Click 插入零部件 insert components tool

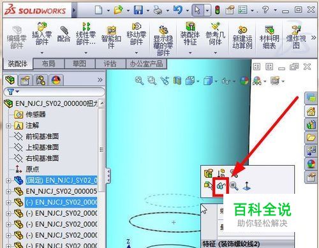click(x=42, y=34)
